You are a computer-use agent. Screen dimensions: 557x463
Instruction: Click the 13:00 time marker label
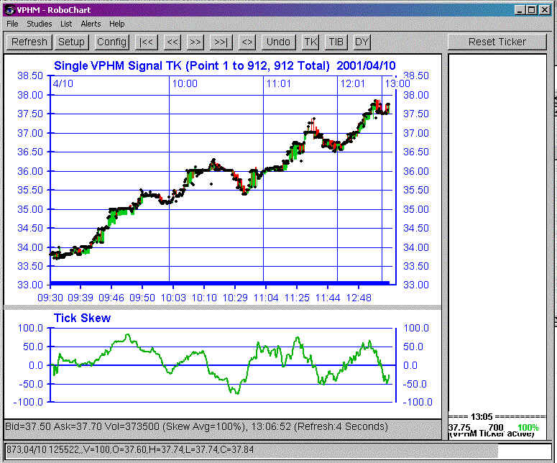click(397, 83)
